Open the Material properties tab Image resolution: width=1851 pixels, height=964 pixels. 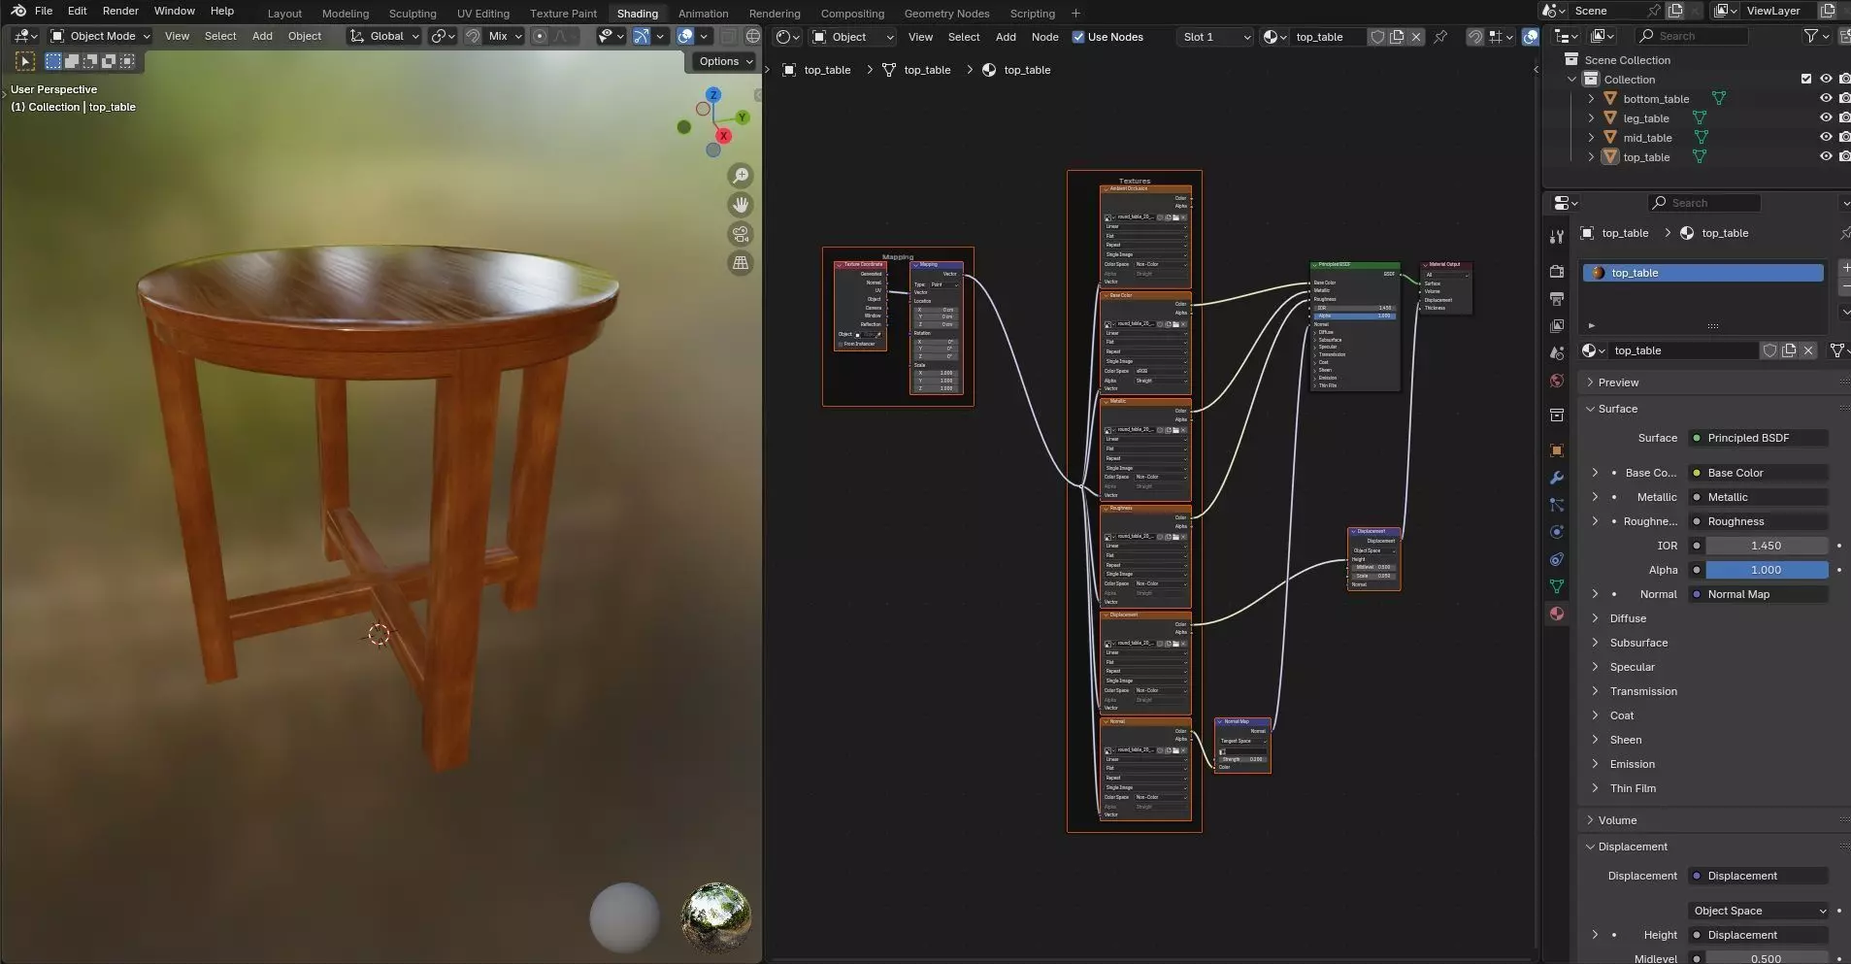[1557, 614]
